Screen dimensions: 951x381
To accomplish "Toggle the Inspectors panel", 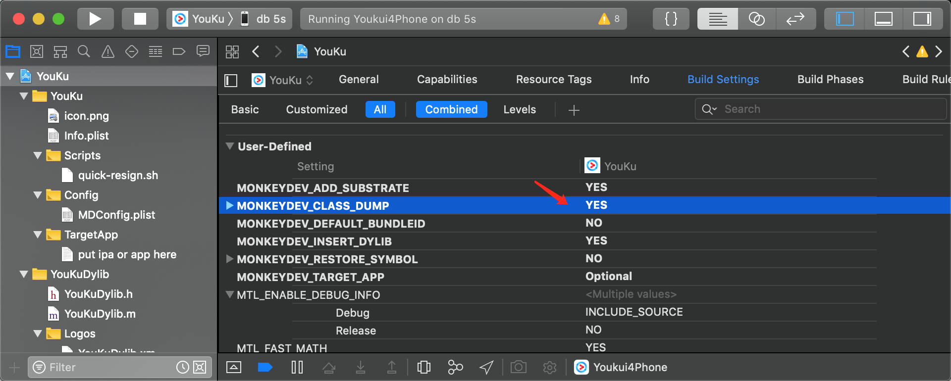I will (x=922, y=19).
